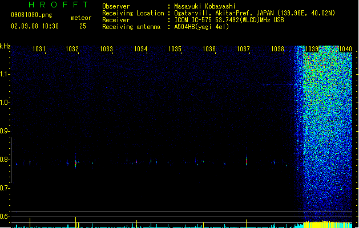The image size is (359, 228).
Task: Click the 1037 time axis marker
Action: click(243, 49)
